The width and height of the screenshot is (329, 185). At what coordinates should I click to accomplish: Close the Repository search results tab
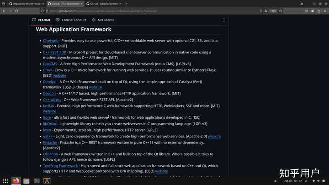coord(43,4)
